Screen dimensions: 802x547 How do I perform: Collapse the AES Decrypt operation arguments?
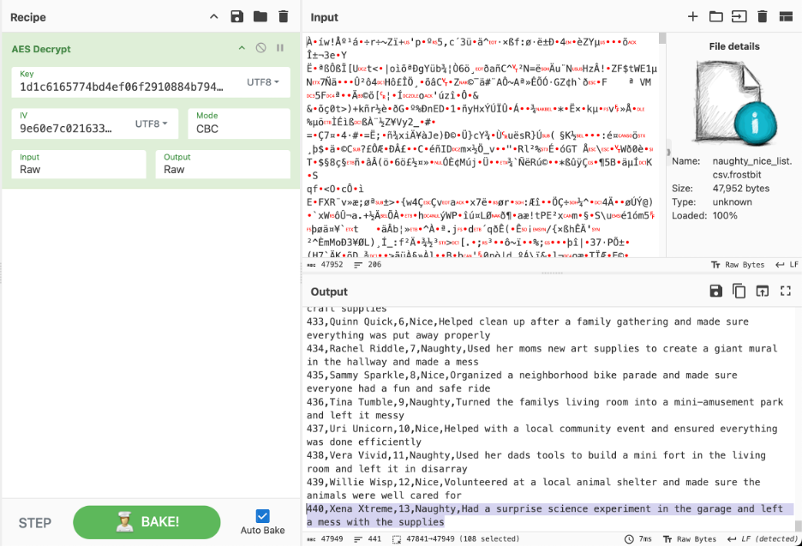point(242,49)
